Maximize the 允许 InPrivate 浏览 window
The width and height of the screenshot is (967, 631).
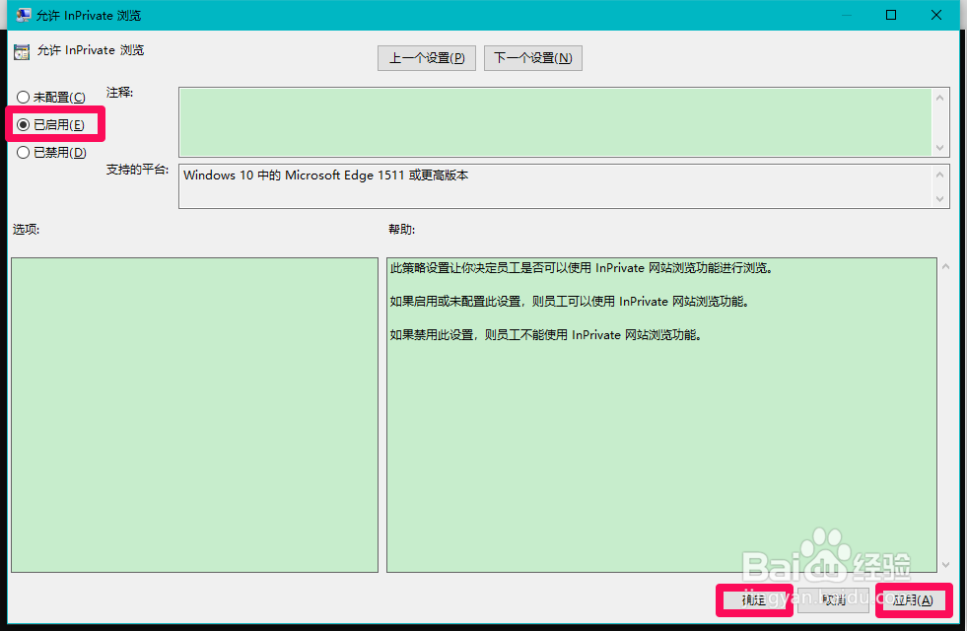[891, 15]
